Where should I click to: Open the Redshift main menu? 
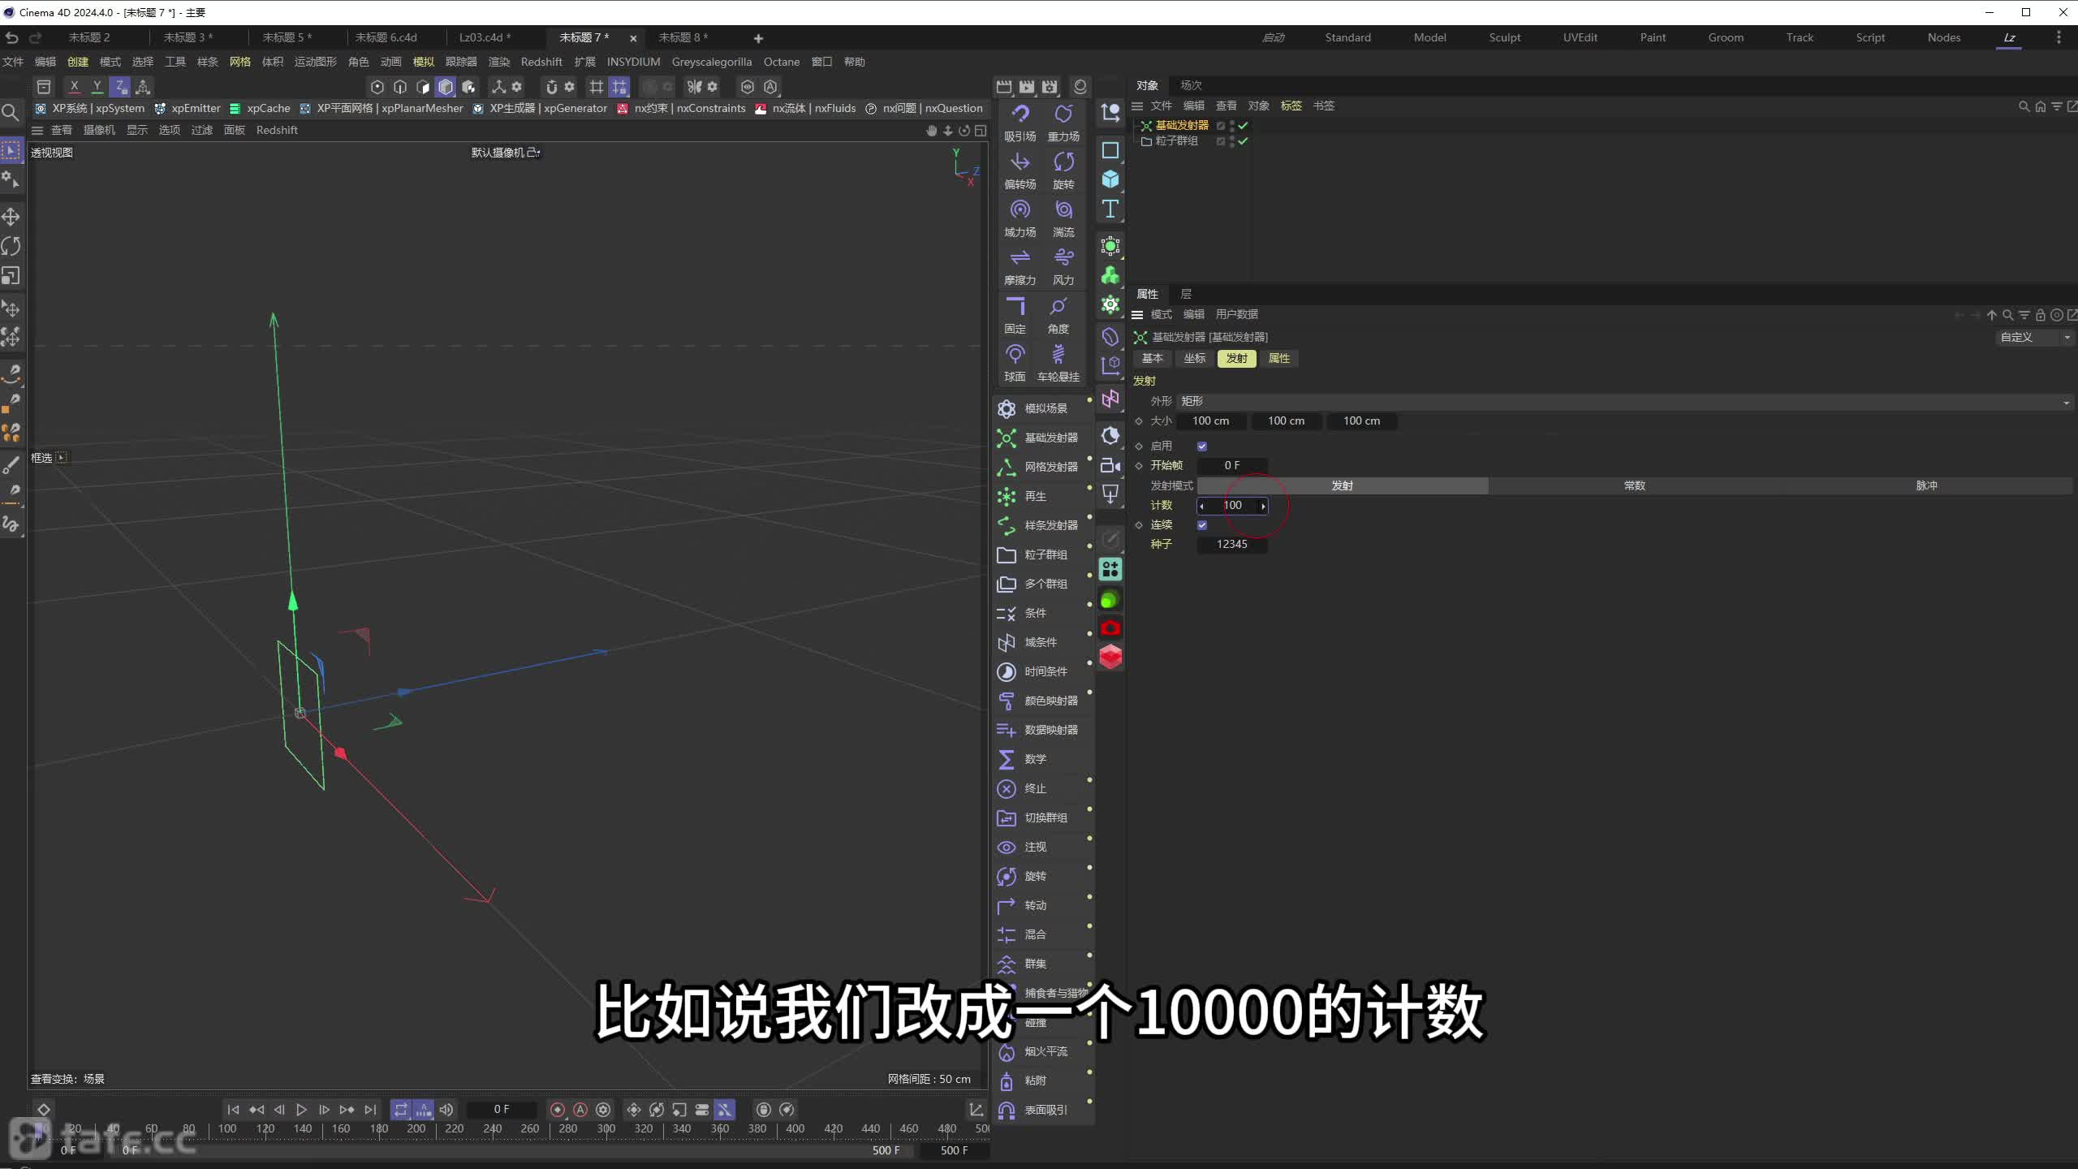coord(541,62)
